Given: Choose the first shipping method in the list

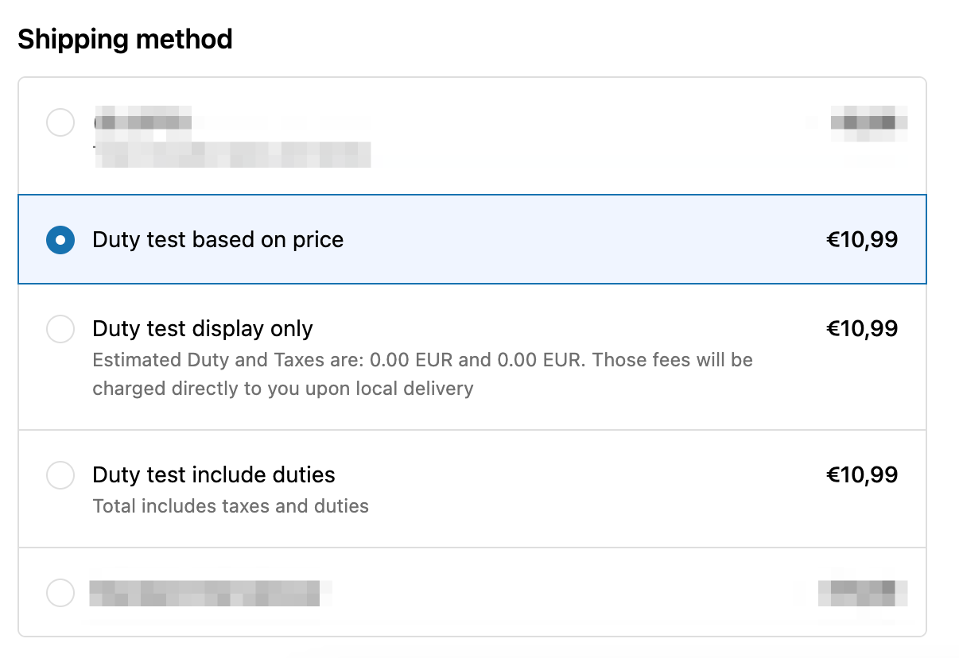Looking at the screenshot, I should [x=60, y=123].
